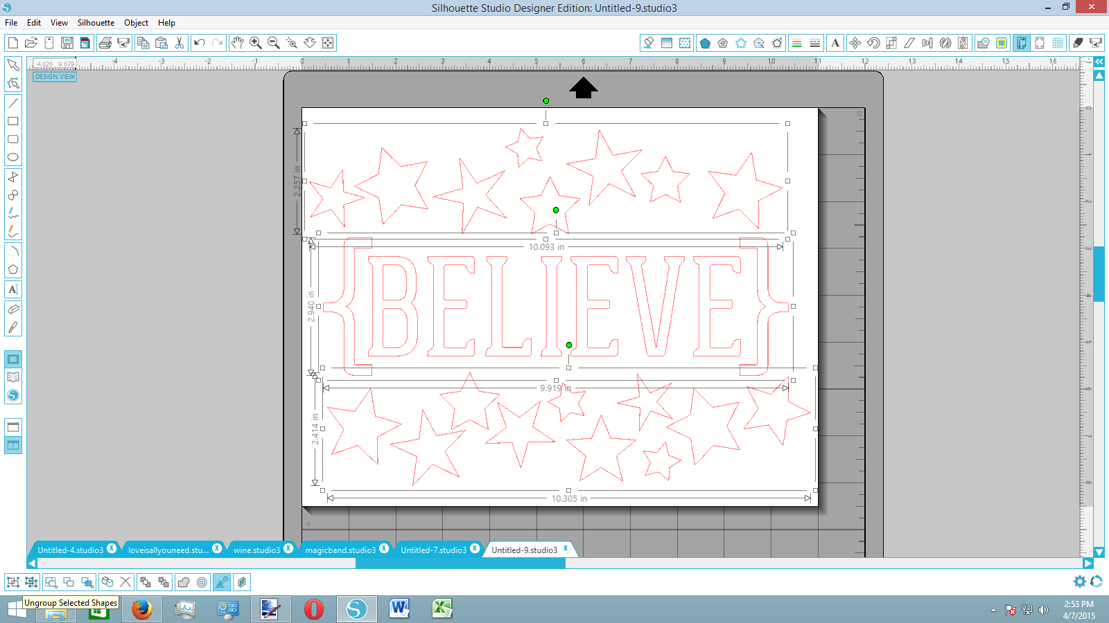This screenshot has width=1109, height=623.
Task: Zoom in with the magnifier plus icon
Action: point(256,43)
